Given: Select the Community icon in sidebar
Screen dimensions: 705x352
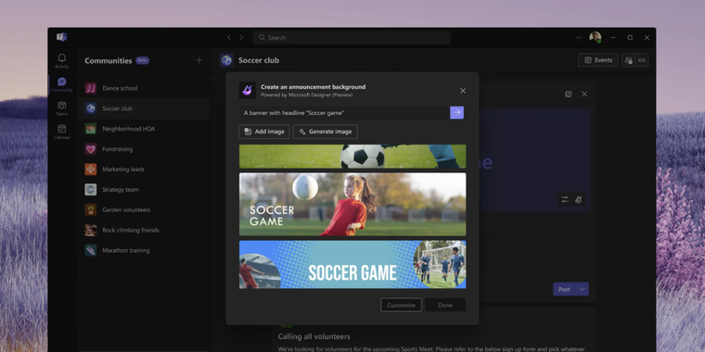Looking at the screenshot, I should pos(61,84).
